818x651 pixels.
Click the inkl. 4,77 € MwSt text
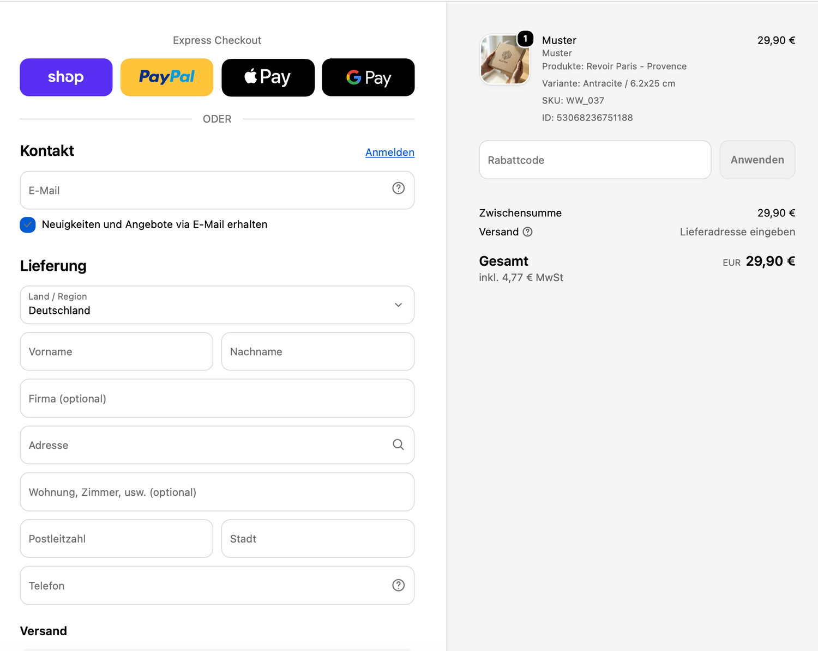[x=521, y=278]
